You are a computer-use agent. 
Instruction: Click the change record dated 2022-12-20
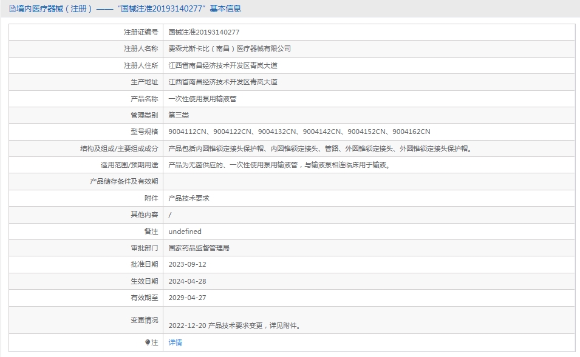tap(235, 325)
